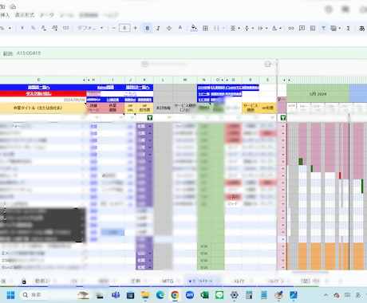Screen dimensions: 367x303
Task: Click functions sigma icon
Action: 348,28
